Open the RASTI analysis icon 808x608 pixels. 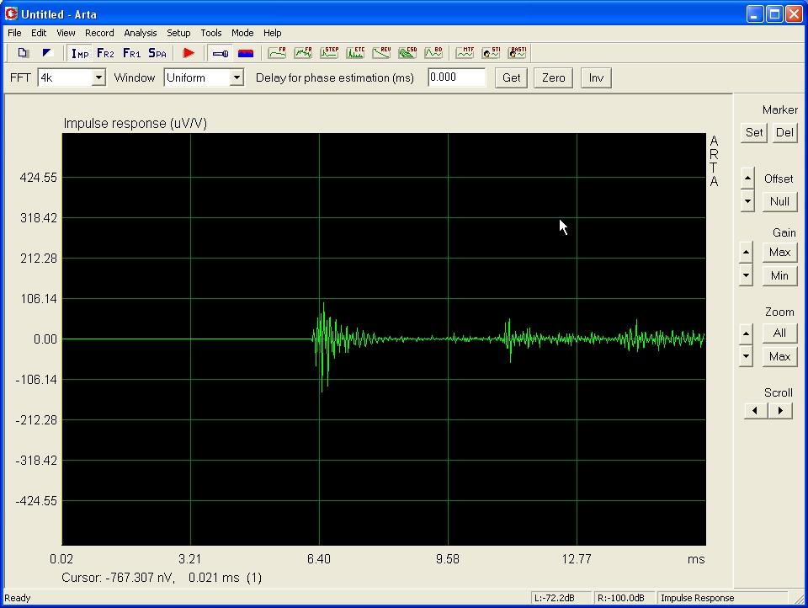[517, 52]
